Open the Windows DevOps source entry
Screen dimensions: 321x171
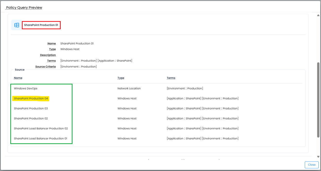tap(26, 89)
